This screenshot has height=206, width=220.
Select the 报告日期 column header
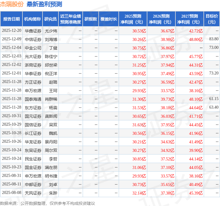tap(11, 19)
